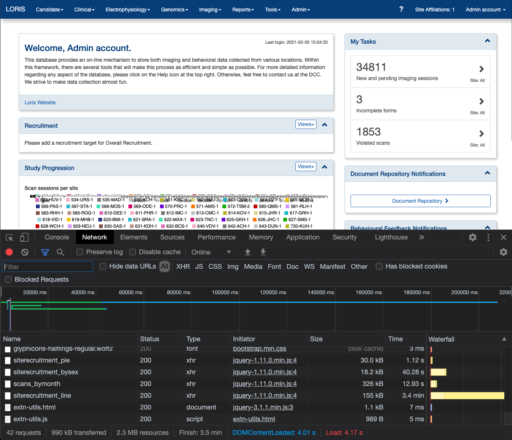Select scans_bymonth request row

pyautogui.click(x=253, y=384)
